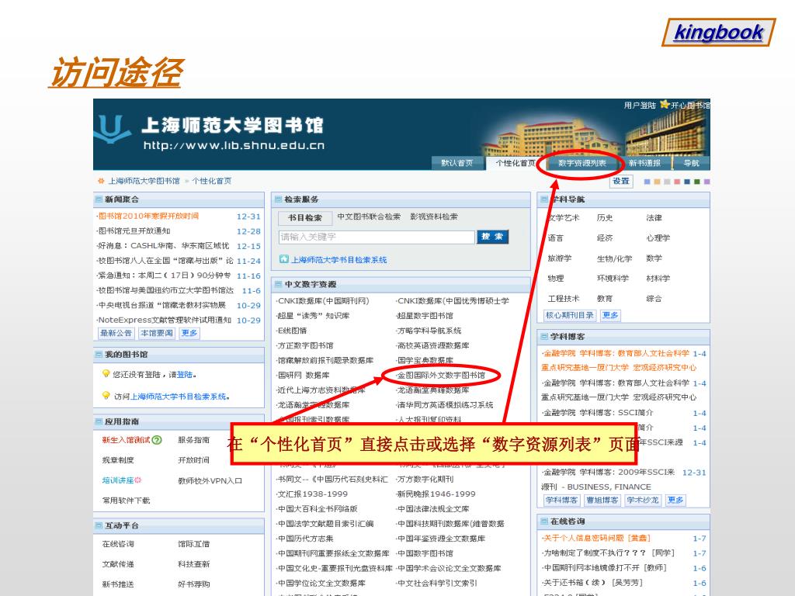Click the 学科博客 button below blog list
Screen dimensions: 795x596
coord(561,501)
